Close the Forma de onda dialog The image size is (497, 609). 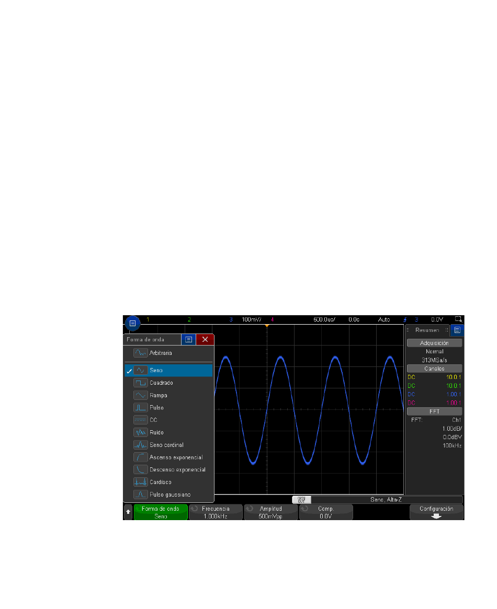coord(205,339)
